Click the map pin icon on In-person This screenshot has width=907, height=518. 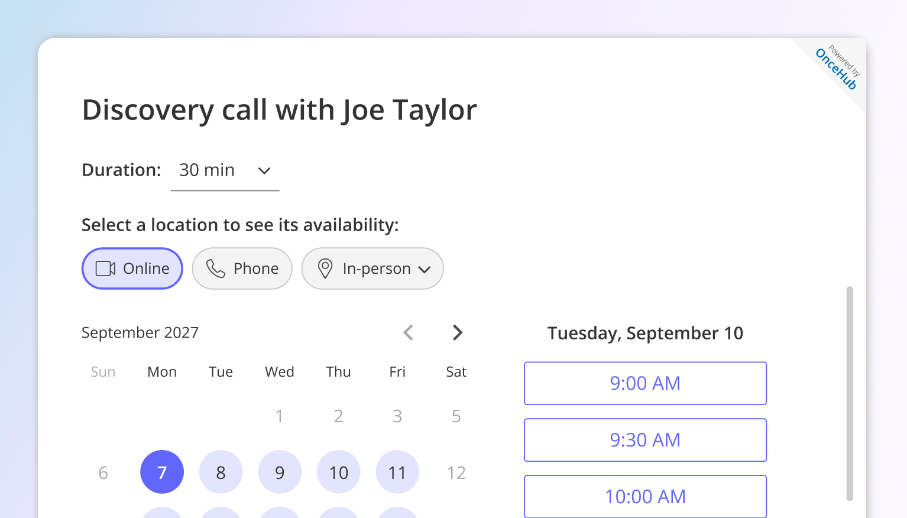(325, 268)
